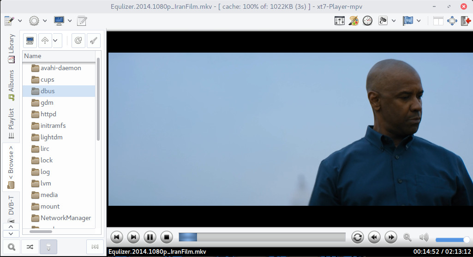Skip to previous track

click(117, 237)
